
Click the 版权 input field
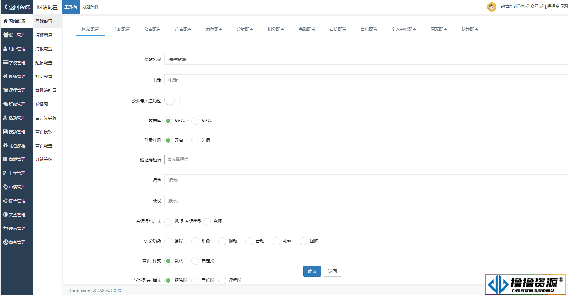tap(366, 201)
